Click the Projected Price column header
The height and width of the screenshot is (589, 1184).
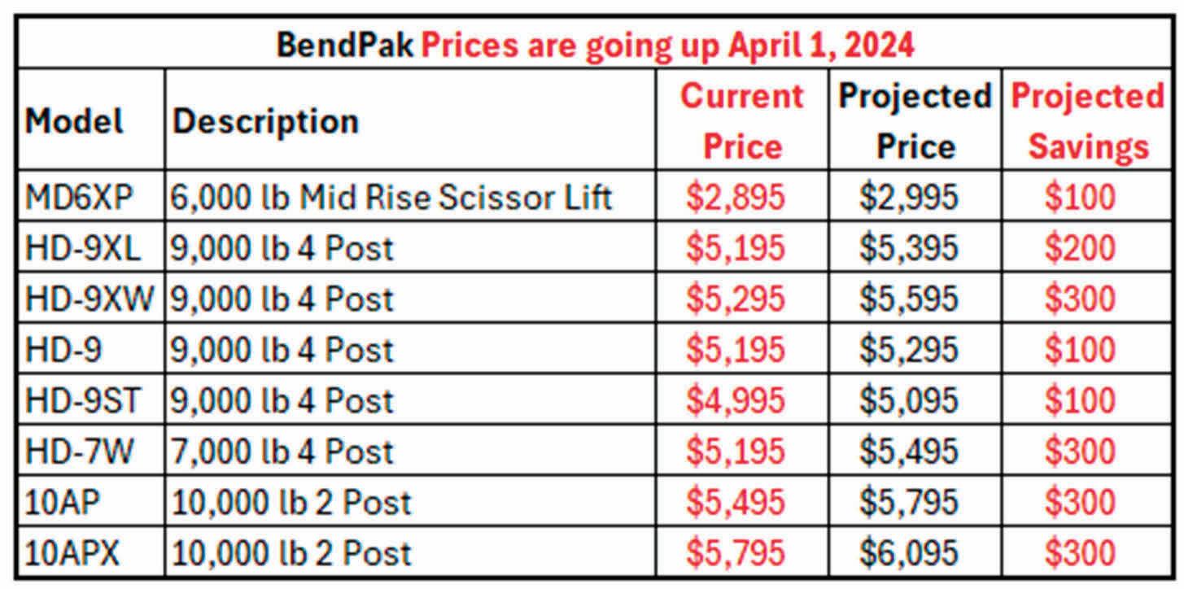915,121
